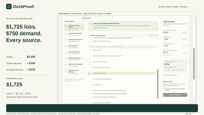The height and width of the screenshot is (115, 204).
Task: Click file icon beside synthetic-damage-photo.jpg
Action: [66, 71]
